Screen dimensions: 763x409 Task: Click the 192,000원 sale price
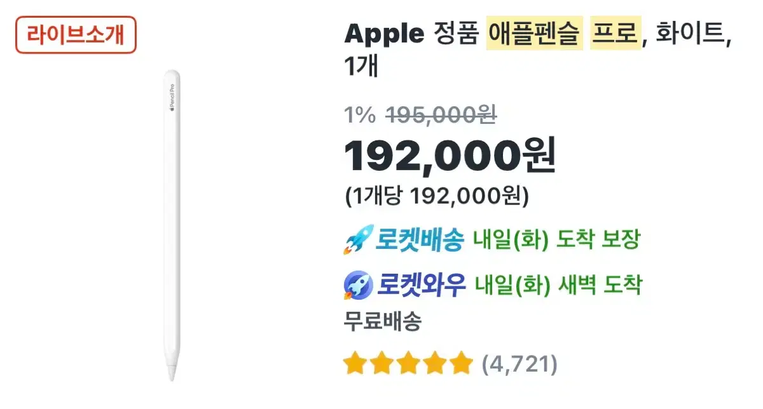[x=450, y=156]
